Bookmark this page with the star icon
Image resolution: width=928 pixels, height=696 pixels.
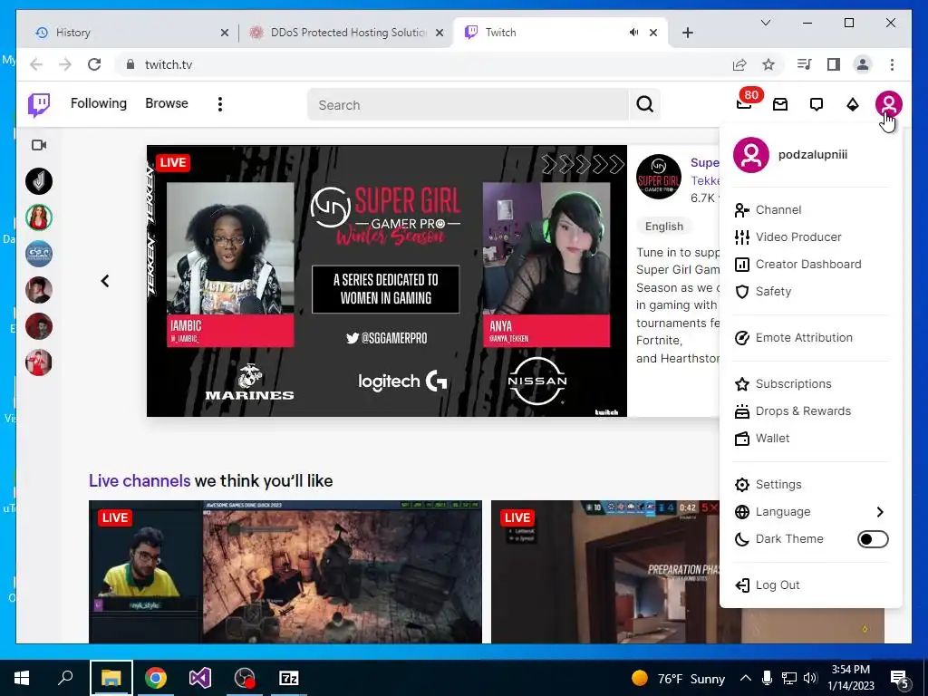coord(768,64)
